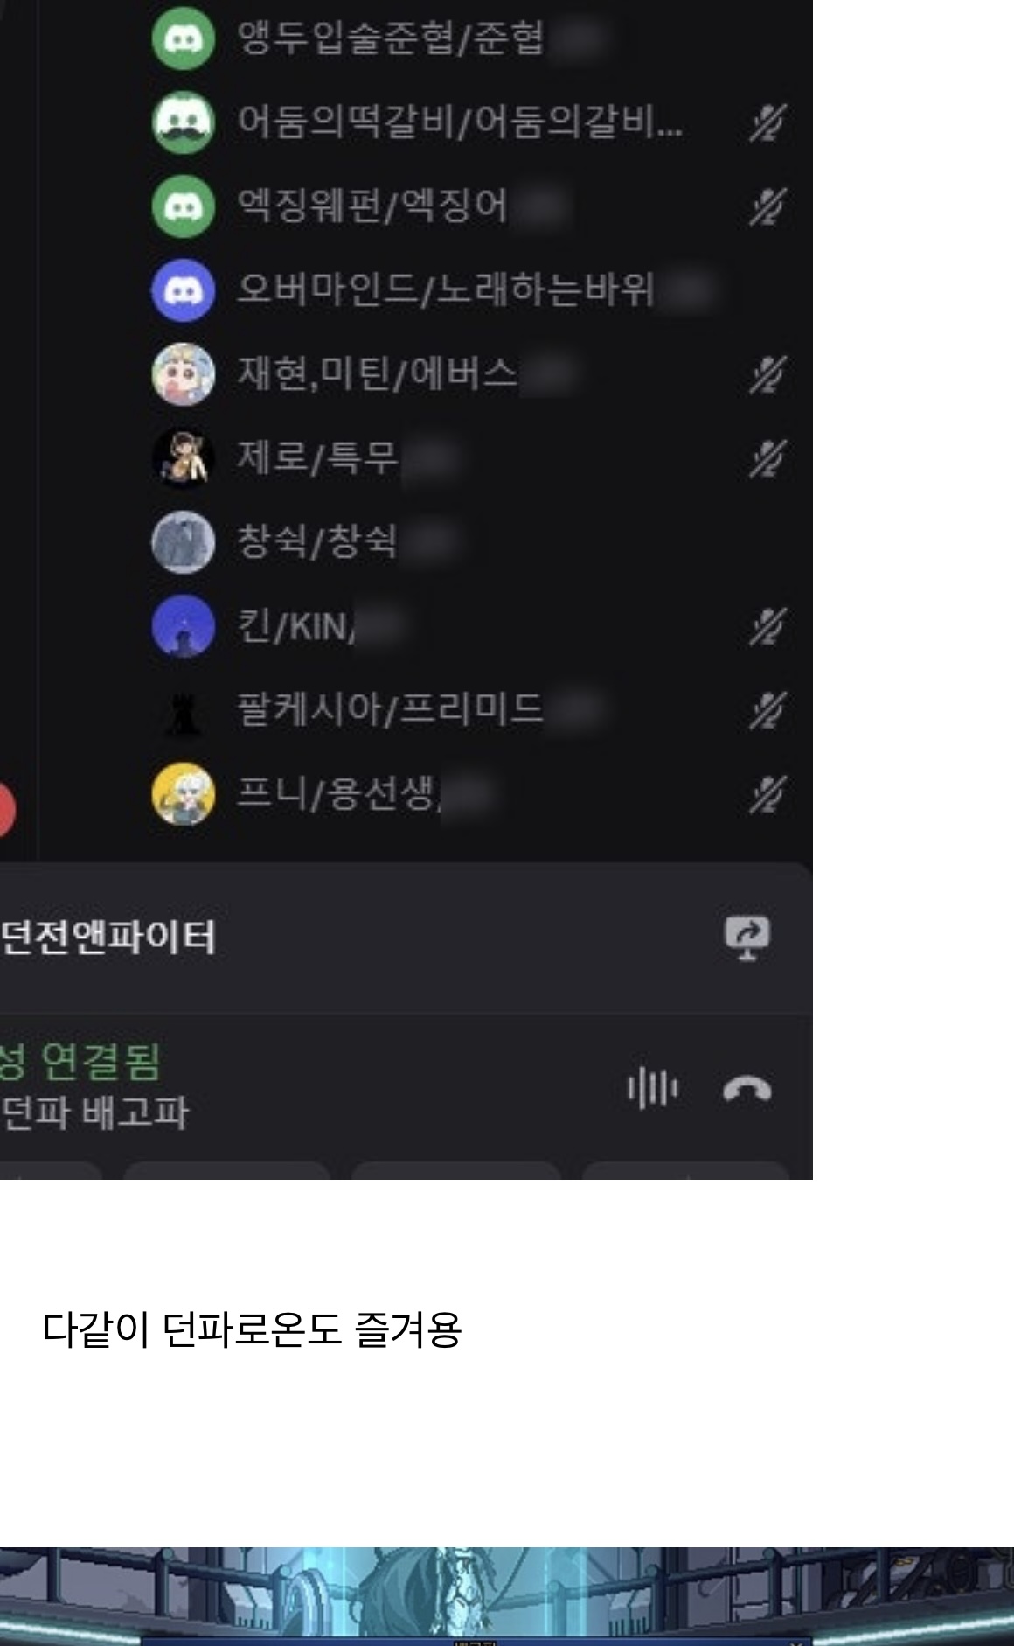The image size is (1014, 1646).
Task: Click muted mic icon next to 제로/특무
Action: click(767, 458)
